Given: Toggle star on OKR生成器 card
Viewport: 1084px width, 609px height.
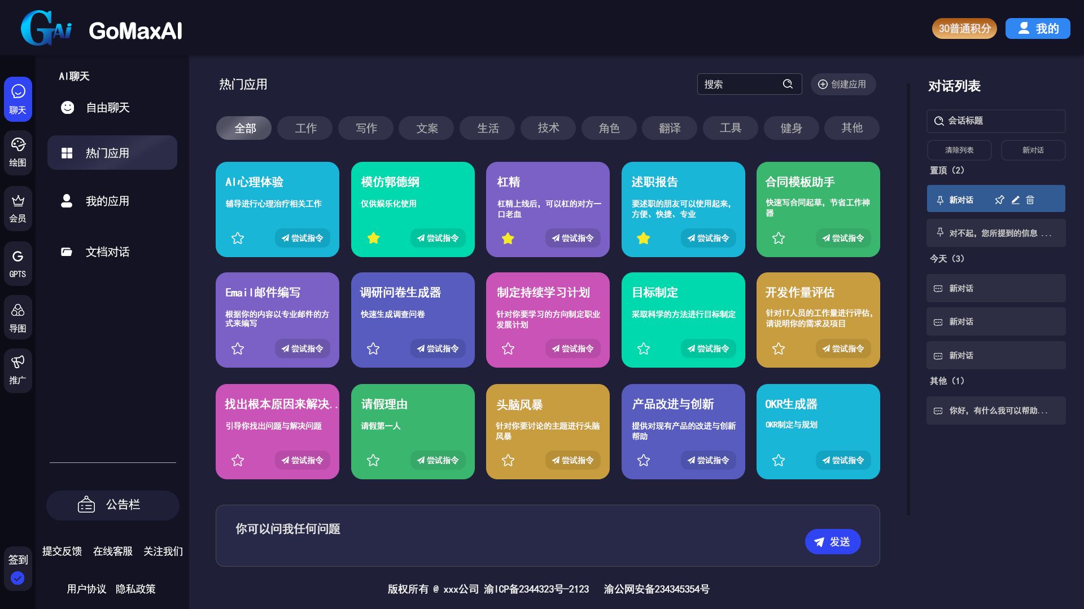Looking at the screenshot, I should pos(778,460).
